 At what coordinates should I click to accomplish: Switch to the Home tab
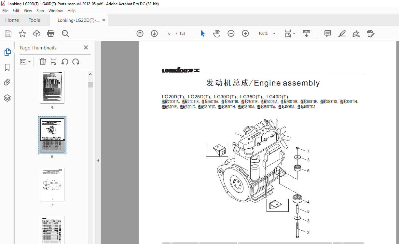[12, 20]
